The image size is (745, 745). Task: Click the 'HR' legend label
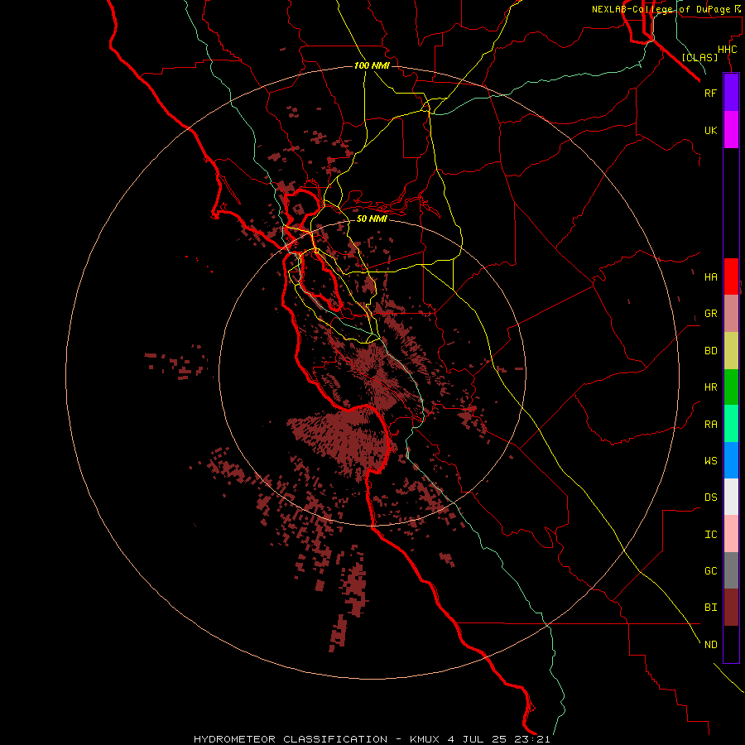point(710,387)
